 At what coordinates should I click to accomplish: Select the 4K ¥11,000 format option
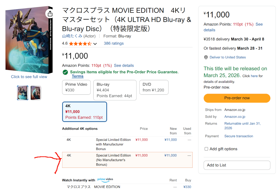[84, 112]
